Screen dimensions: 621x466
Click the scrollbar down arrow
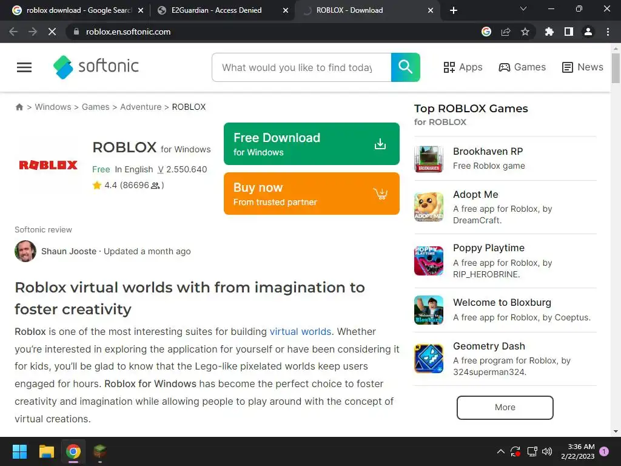point(616,431)
